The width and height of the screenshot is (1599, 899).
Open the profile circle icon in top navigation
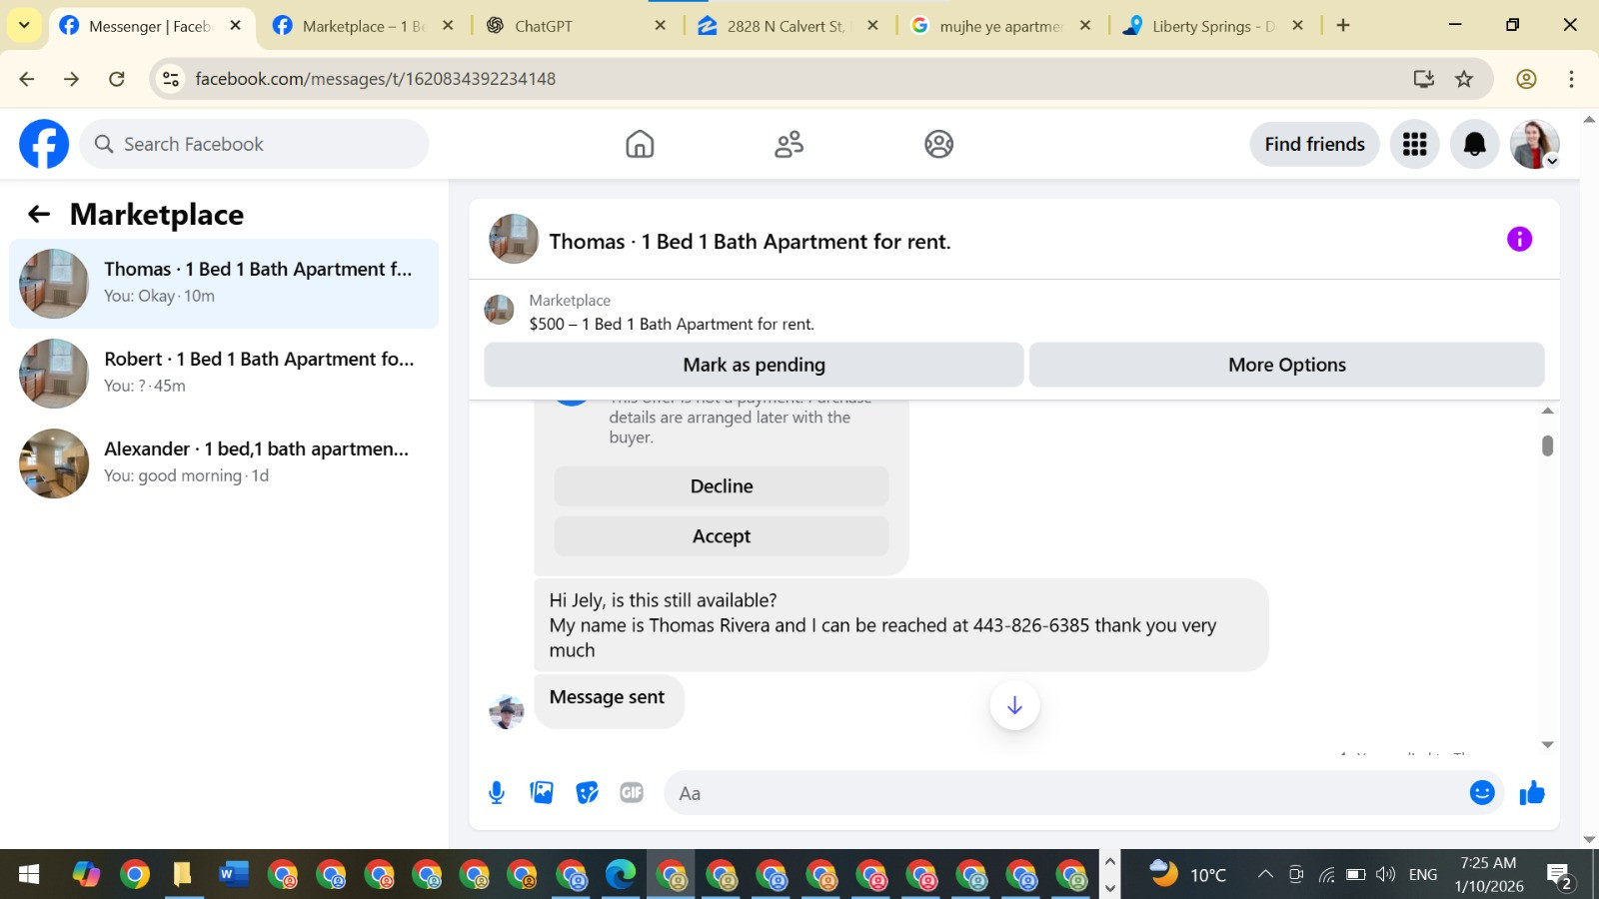point(938,144)
